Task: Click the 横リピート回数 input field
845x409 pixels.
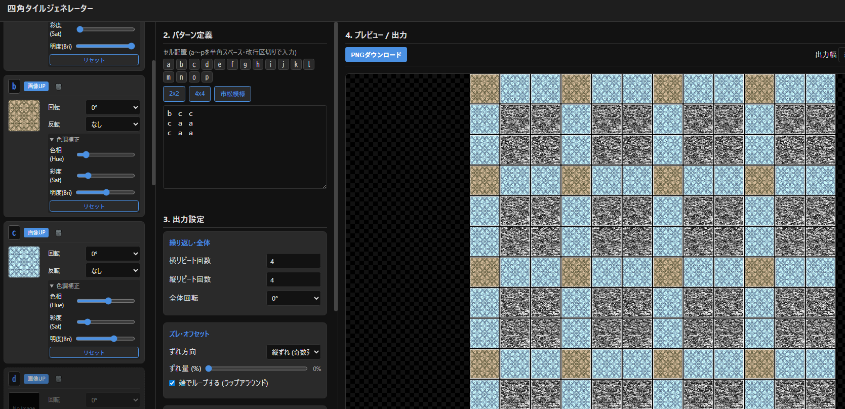Action: (x=294, y=261)
